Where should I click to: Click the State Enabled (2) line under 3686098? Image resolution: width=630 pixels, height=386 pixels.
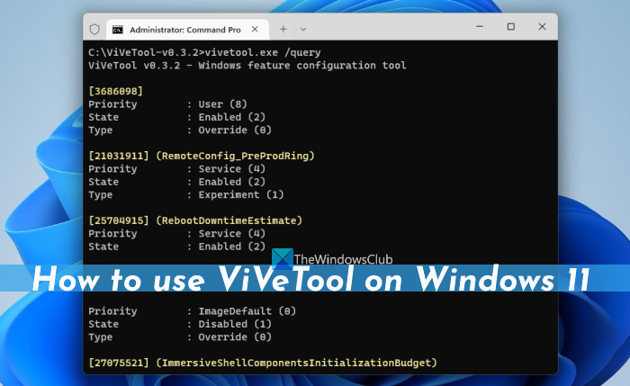[x=176, y=117]
